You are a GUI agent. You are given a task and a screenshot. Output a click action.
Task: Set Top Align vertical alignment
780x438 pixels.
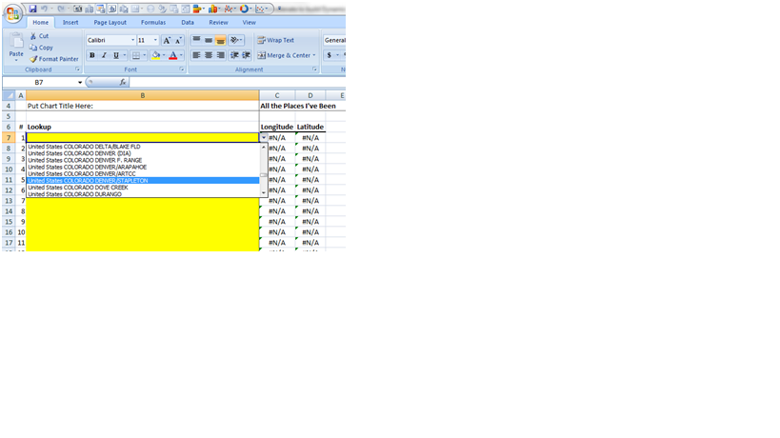click(x=196, y=40)
